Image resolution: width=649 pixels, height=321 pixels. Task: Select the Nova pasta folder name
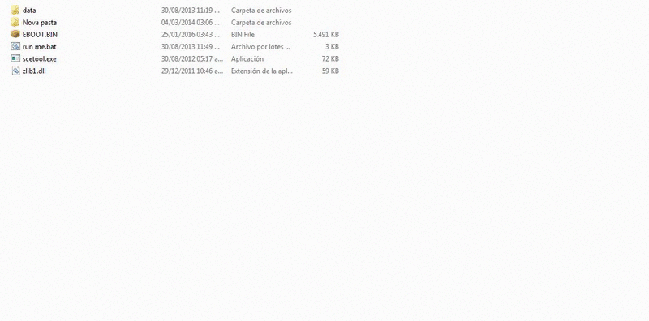[x=39, y=23]
